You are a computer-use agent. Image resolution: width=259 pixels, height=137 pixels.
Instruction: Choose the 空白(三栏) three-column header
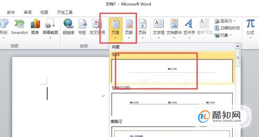coord(172,104)
